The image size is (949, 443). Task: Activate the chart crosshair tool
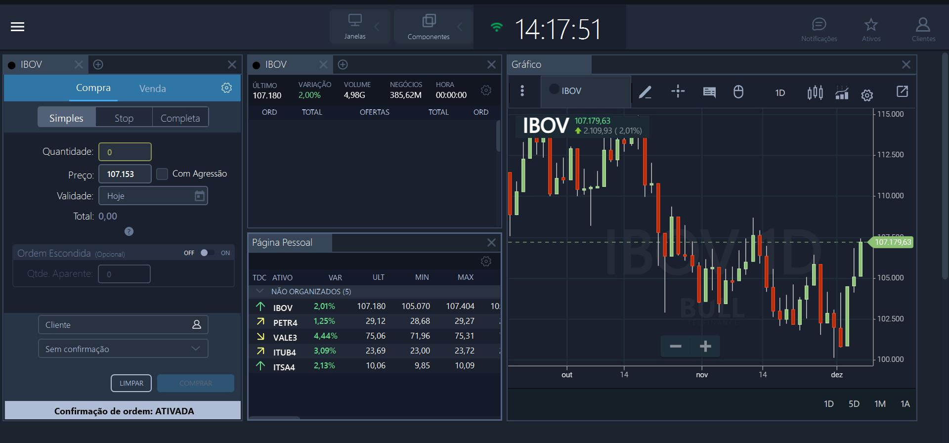point(678,91)
